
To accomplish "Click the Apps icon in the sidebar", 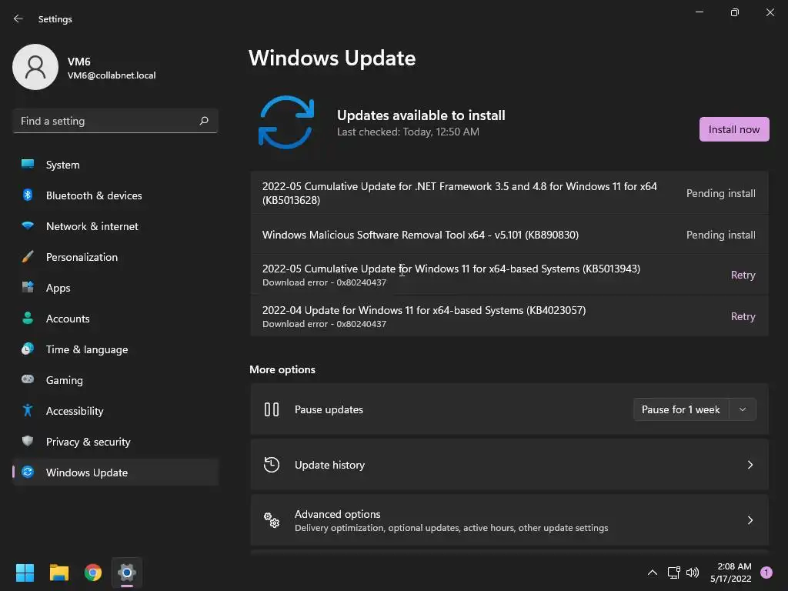I will point(28,288).
